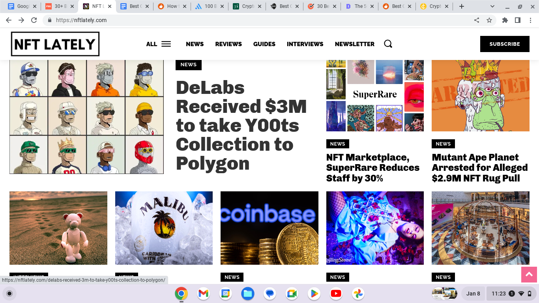Open the browser share icon
This screenshot has width=539, height=303.
[x=476, y=20]
